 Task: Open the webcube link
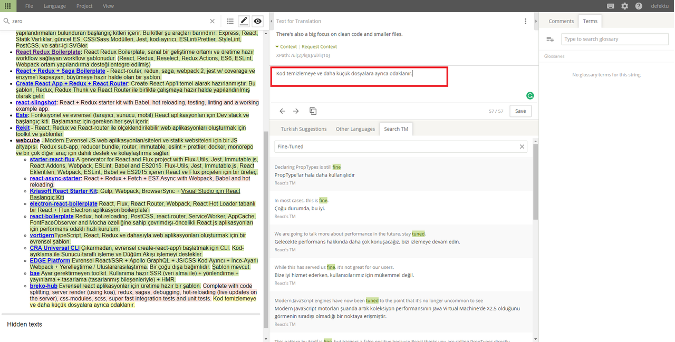27,141
